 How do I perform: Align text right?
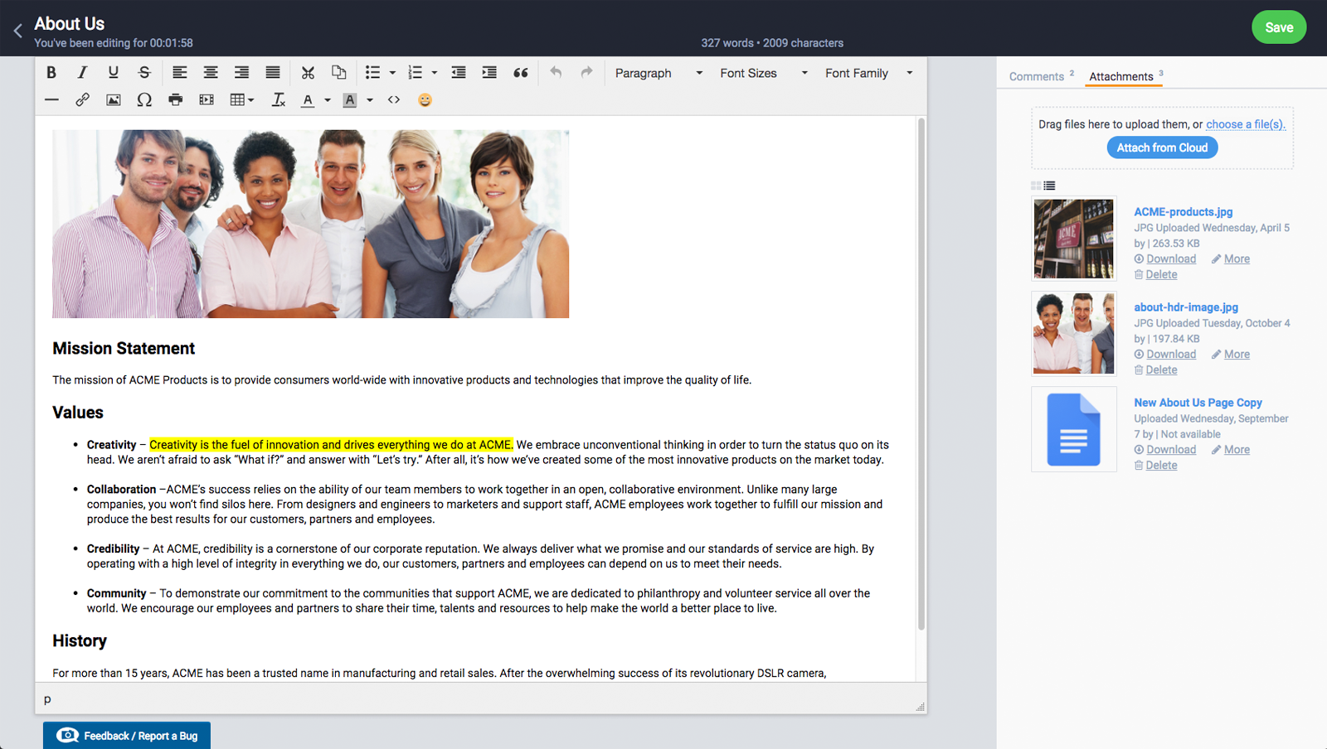click(241, 73)
